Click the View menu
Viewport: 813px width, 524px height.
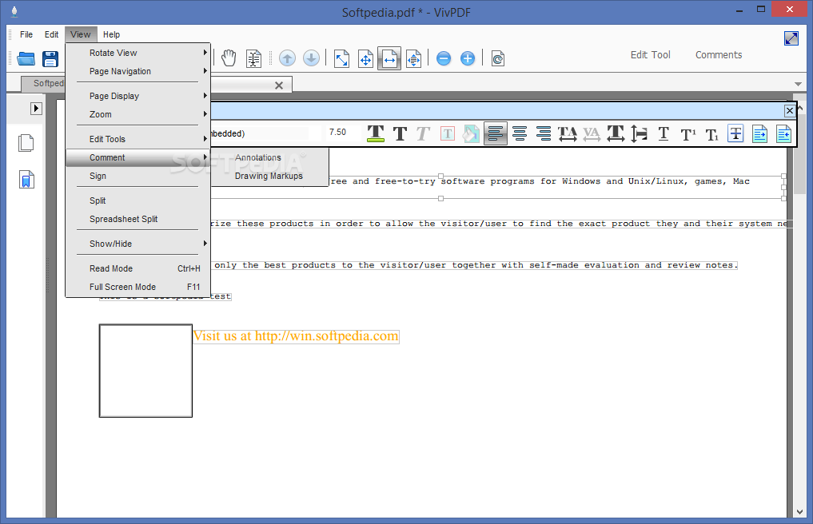pos(81,34)
